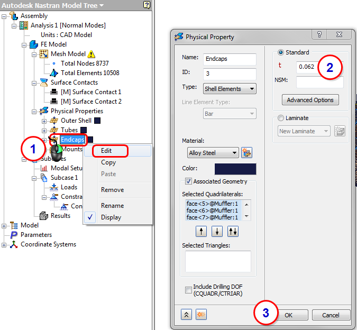Click the Modal Setup chart icon
The image size is (357, 330).
[x=44, y=168]
